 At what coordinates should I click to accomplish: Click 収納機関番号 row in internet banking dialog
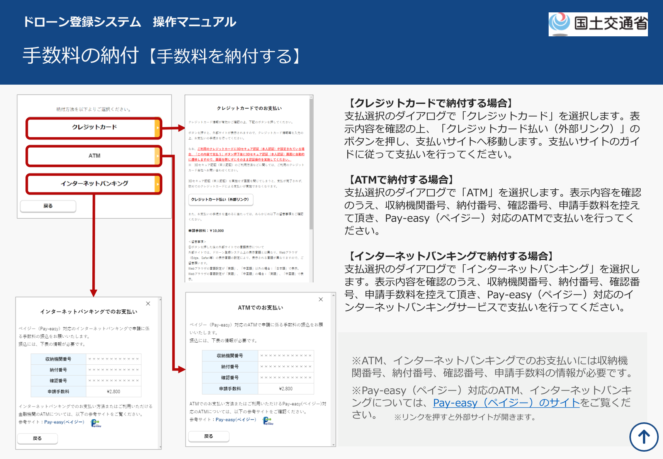pos(86,359)
